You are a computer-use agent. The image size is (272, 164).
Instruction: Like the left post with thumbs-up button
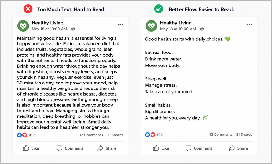pos(31,148)
